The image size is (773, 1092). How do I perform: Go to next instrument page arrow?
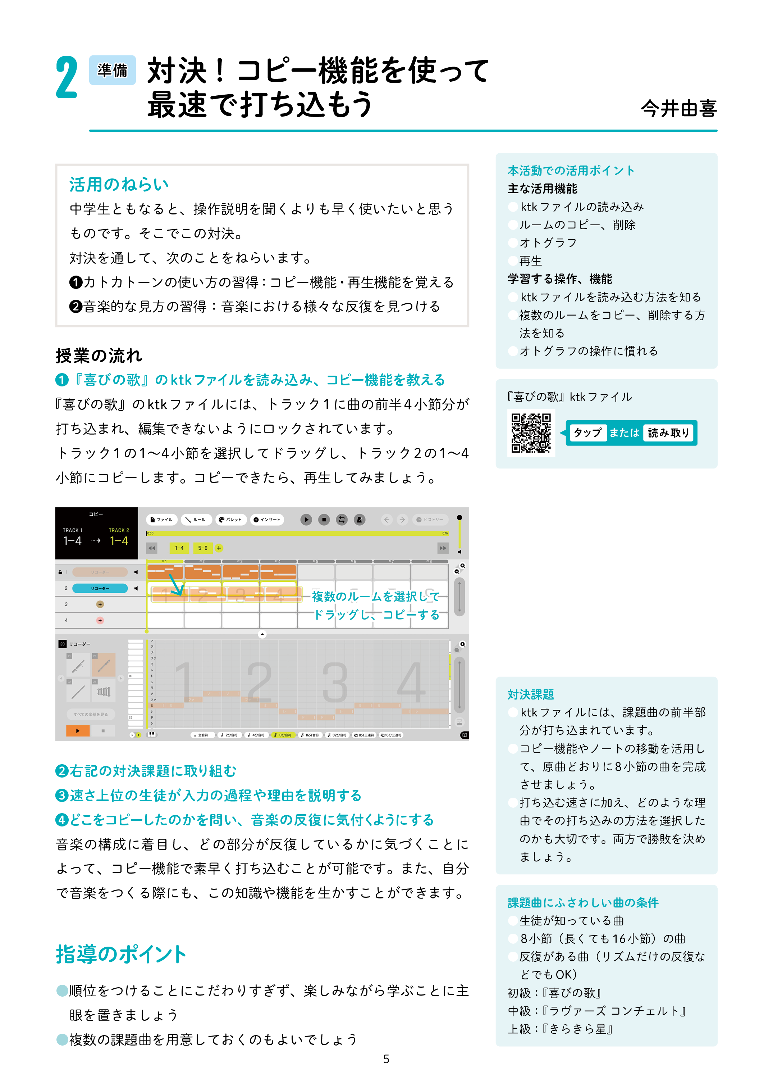(121, 678)
